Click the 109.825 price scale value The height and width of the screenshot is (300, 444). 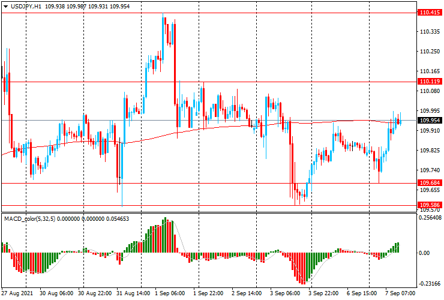(430, 151)
